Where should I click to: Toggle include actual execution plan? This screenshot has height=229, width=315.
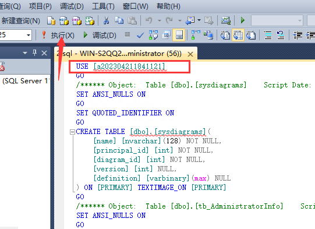[x=196, y=35]
